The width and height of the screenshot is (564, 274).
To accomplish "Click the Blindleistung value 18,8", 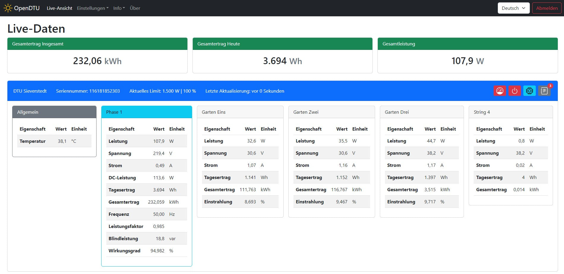I will pos(160,239).
